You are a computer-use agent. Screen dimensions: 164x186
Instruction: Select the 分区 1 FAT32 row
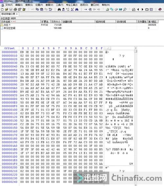[x=79, y=25]
